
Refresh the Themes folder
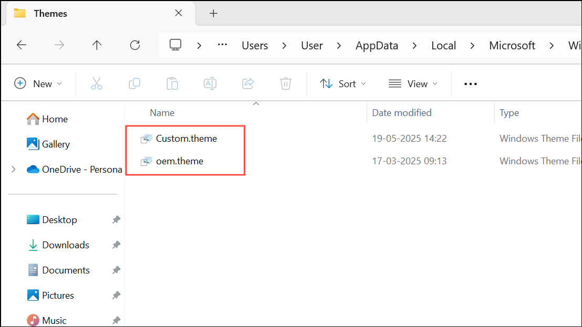click(x=135, y=45)
